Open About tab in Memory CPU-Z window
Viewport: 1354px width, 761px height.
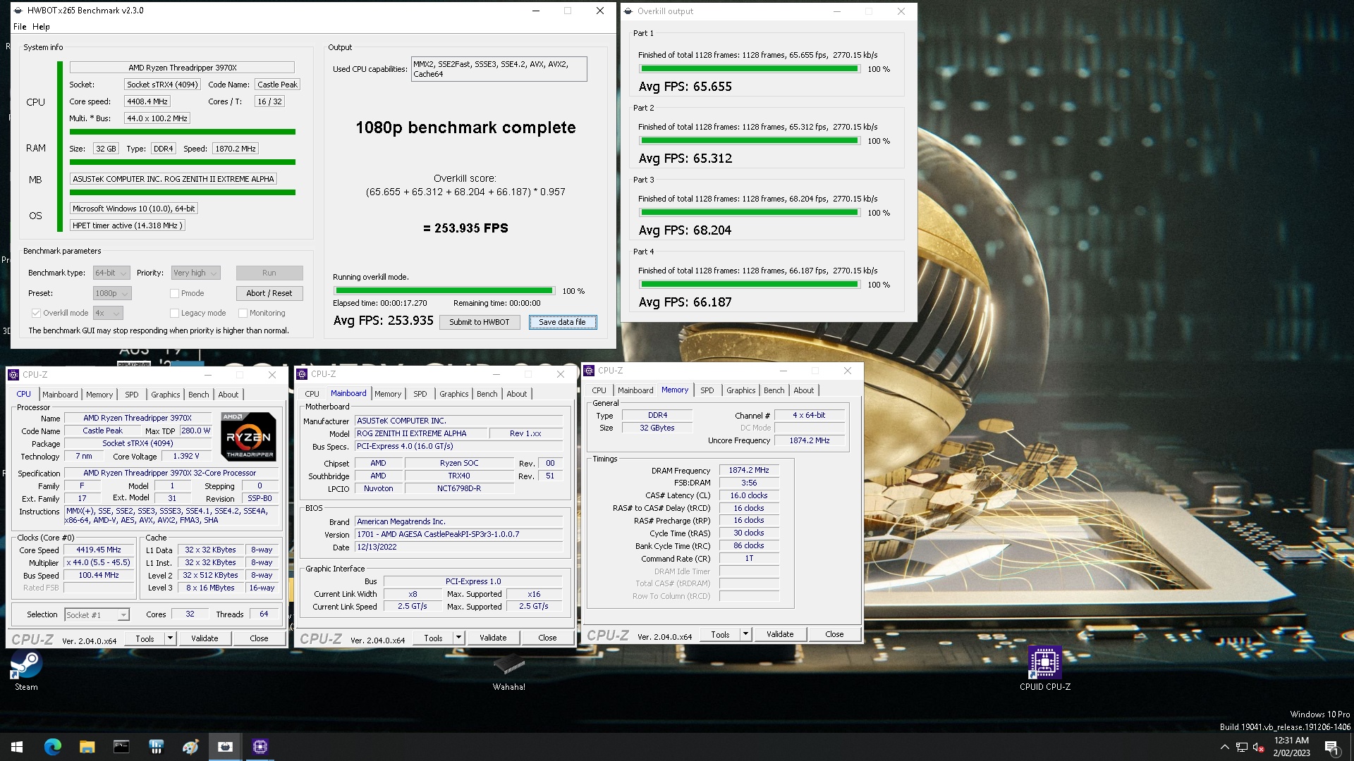[803, 390]
